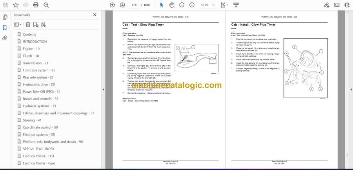Open the Electrical Poster - Gear bookmark
Viewport: 353px width, 170px height.
coord(39,163)
